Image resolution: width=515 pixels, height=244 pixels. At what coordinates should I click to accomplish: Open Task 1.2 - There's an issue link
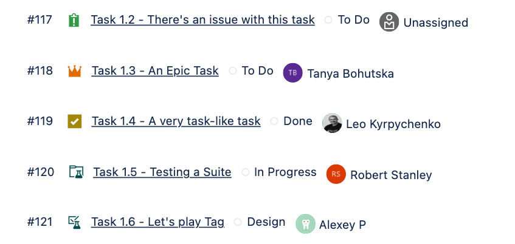(202, 20)
